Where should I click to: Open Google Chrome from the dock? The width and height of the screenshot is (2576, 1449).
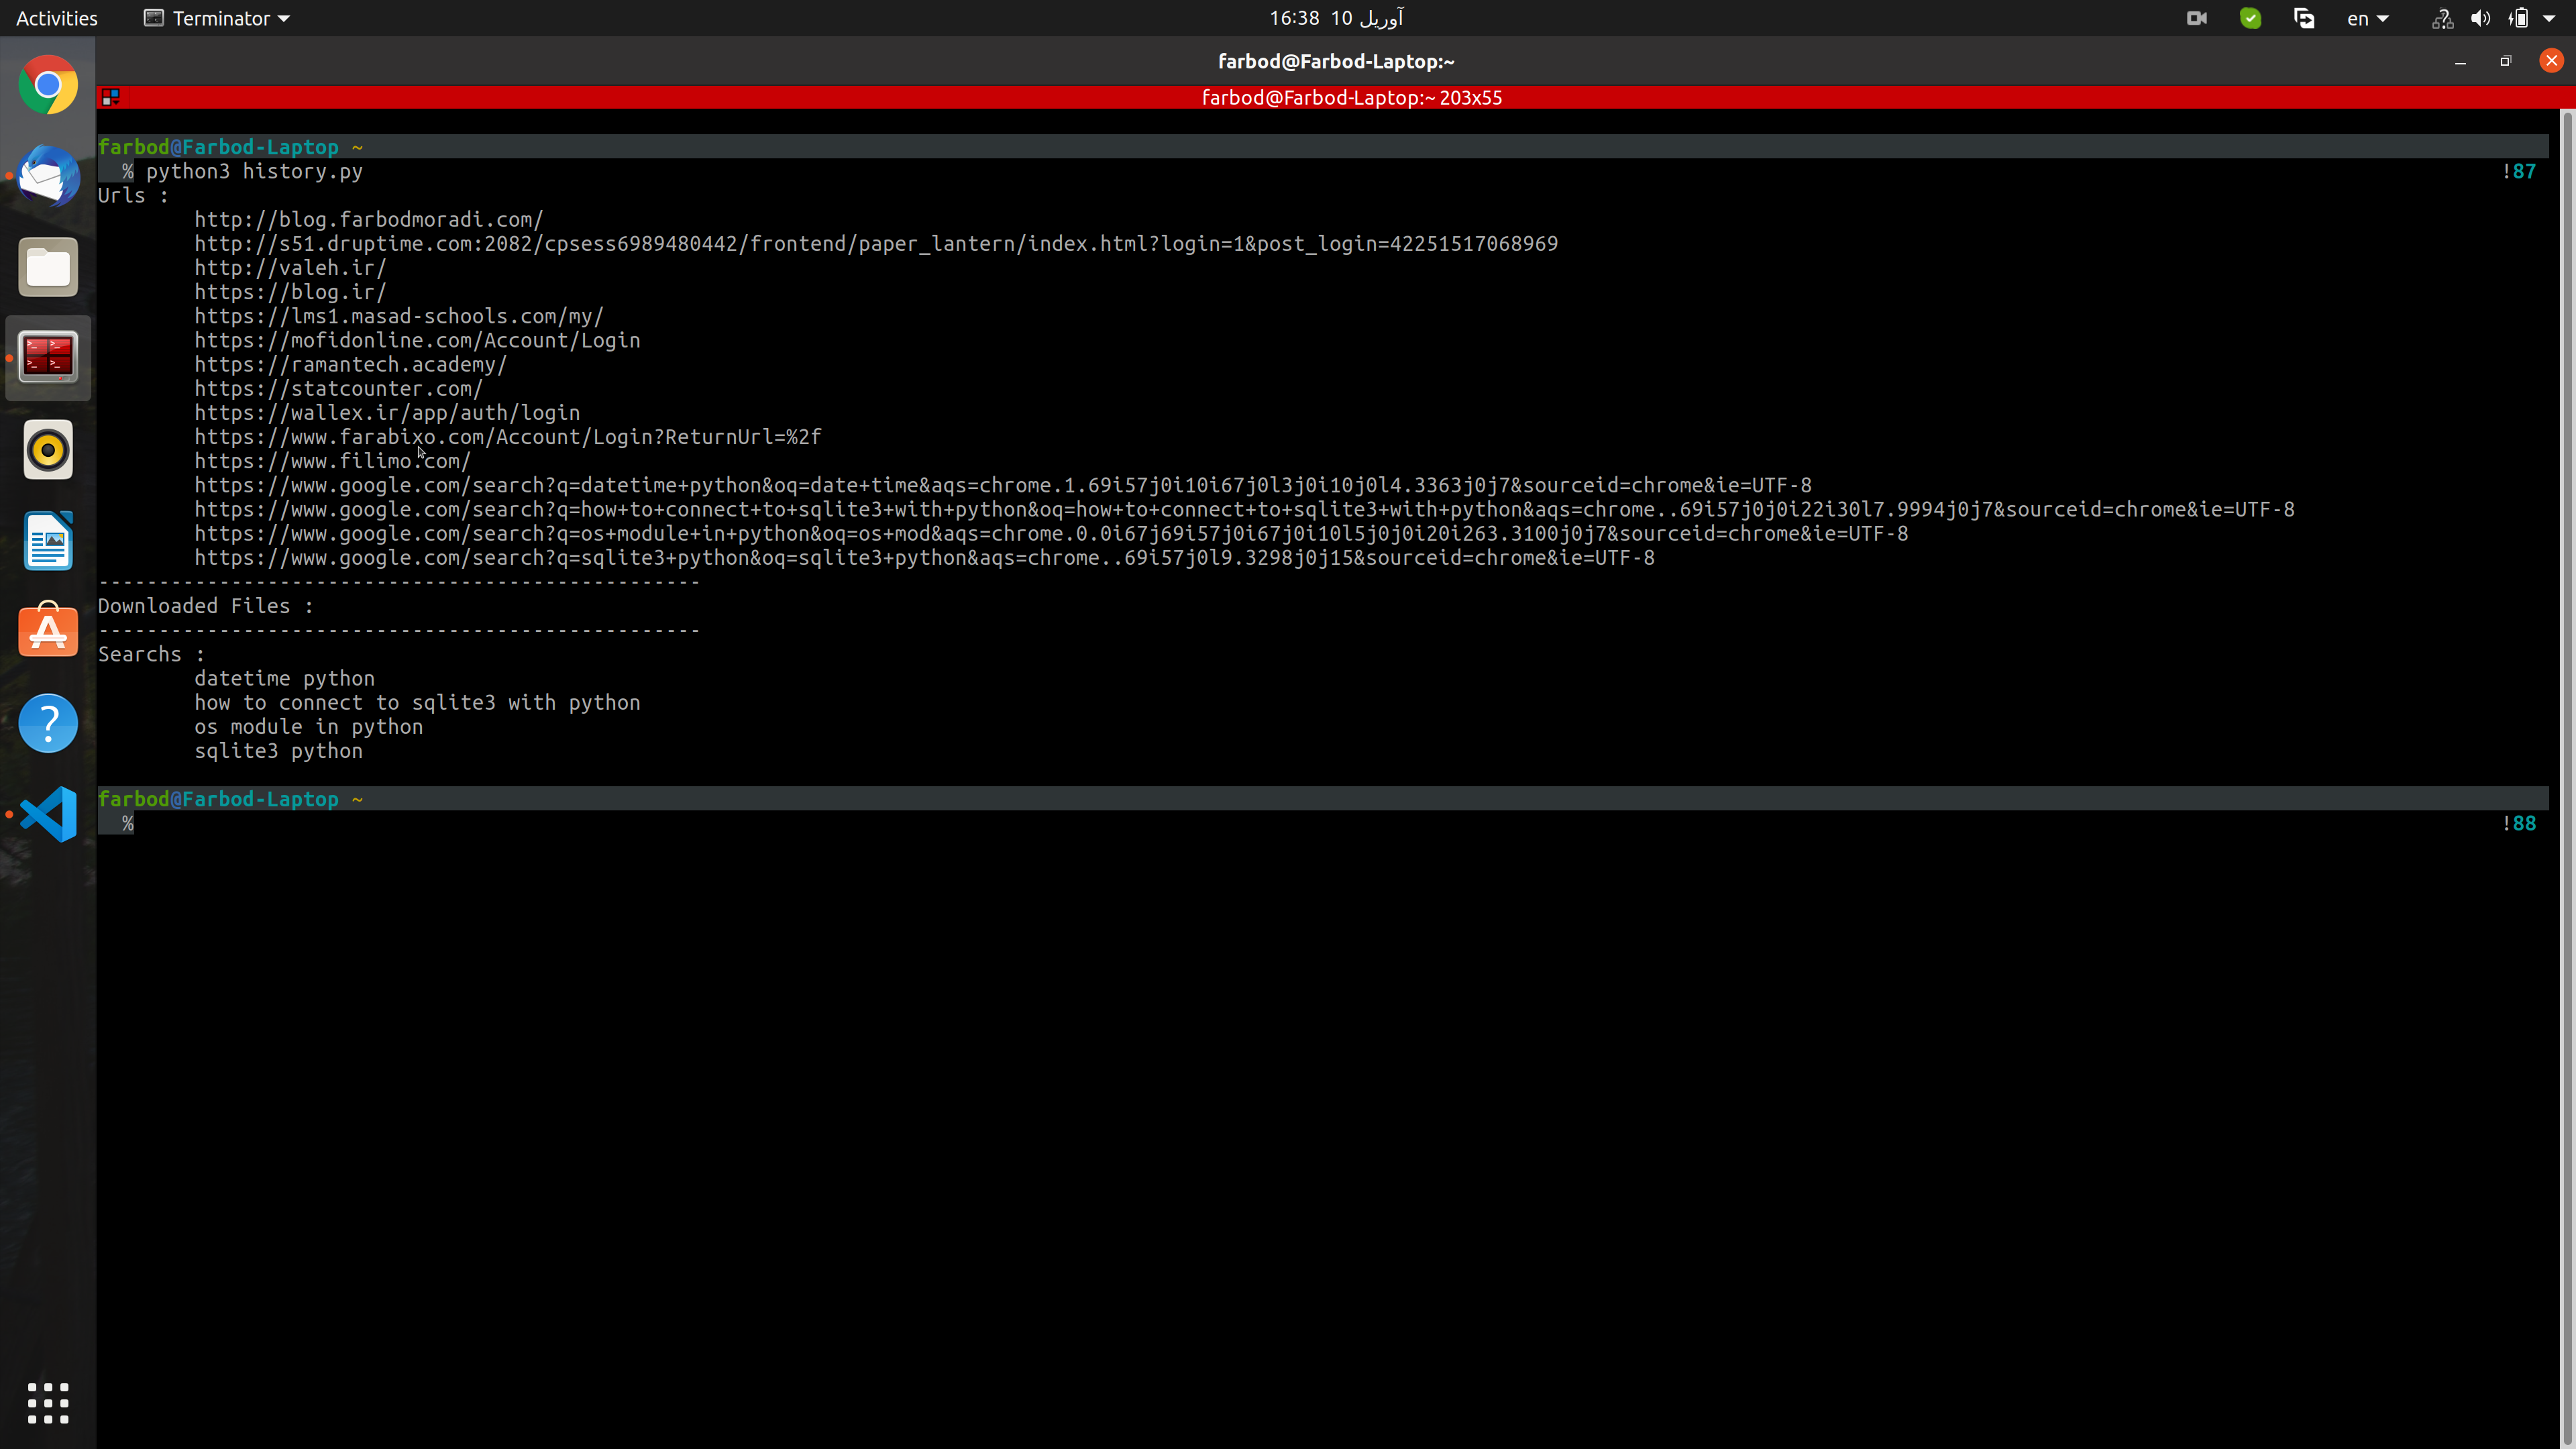[x=48, y=86]
